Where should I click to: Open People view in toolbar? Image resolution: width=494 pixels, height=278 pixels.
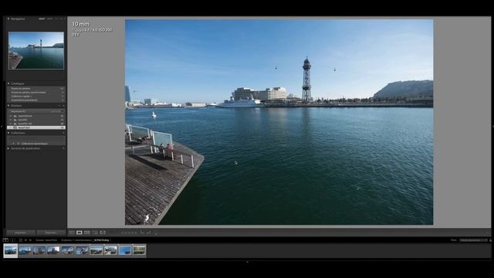pyautogui.click(x=103, y=232)
